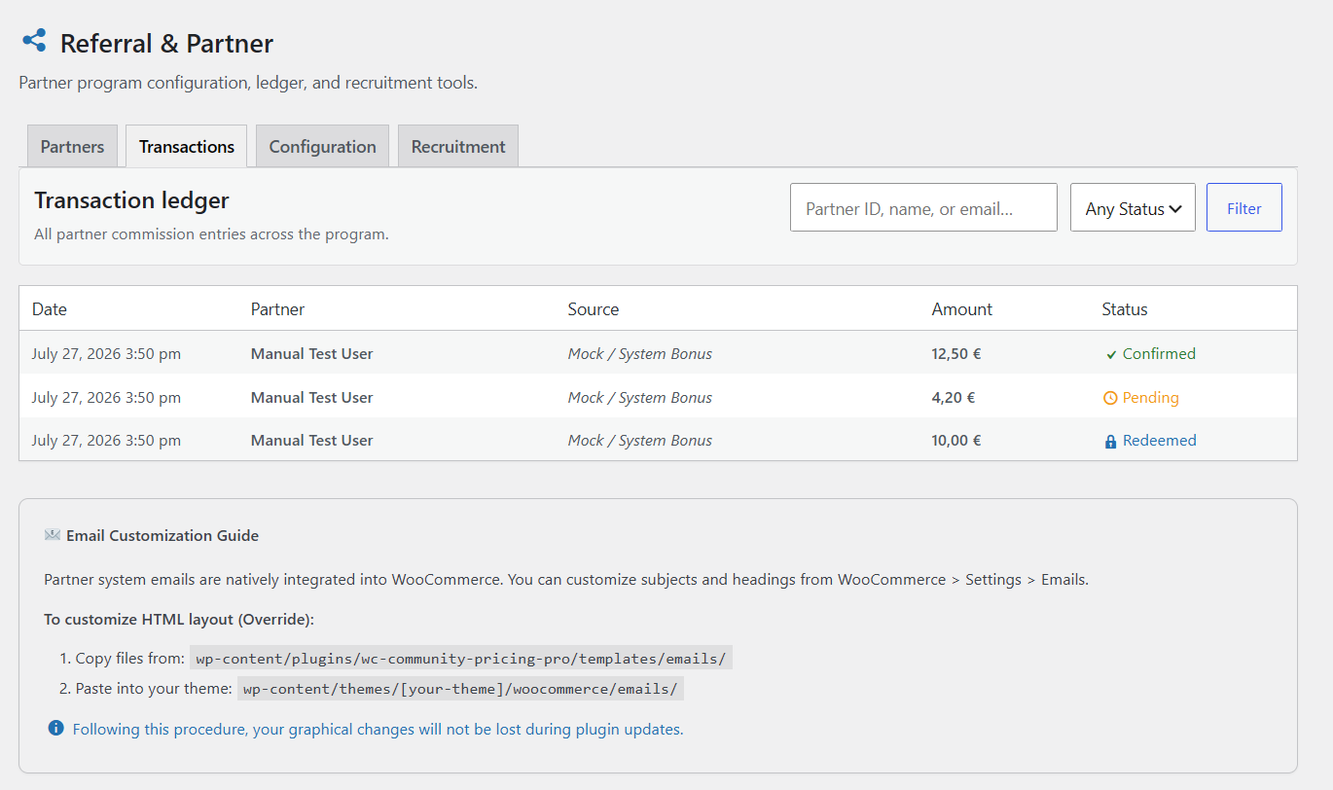Click the Amount column header

click(x=962, y=309)
